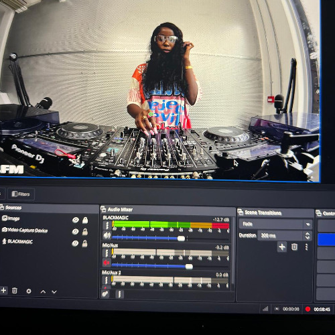The width and height of the screenshot is (335, 335).
Task: Open BLACKMAGIC audio options three-dot menu
Action: [x=107, y=225]
